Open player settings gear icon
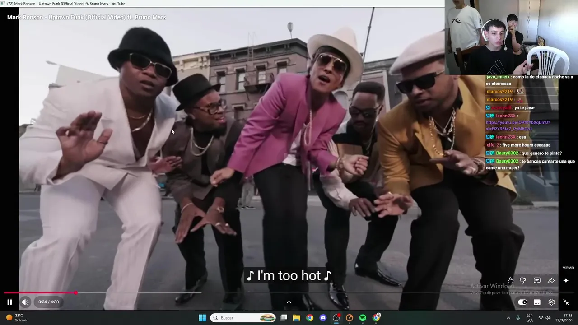Image resolution: width=578 pixels, height=325 pixels. (x=551, y=302)
